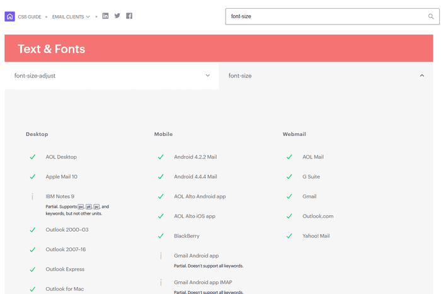Open the Email Clients dropdown menu

(x=71, y=17)
